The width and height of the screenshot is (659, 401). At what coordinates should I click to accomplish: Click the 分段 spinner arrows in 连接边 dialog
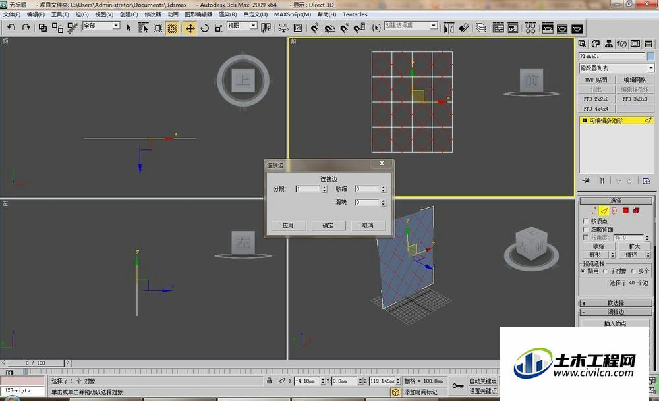click(324, 190)
